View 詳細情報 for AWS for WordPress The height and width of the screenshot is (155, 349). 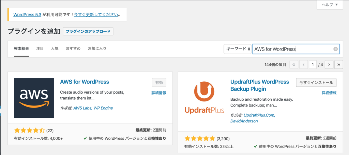click(159, 93)
